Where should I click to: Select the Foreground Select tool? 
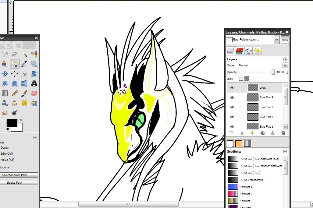click(5, 64)
